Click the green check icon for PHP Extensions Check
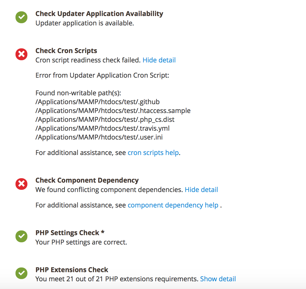306x289 pixels. point(21,273)
